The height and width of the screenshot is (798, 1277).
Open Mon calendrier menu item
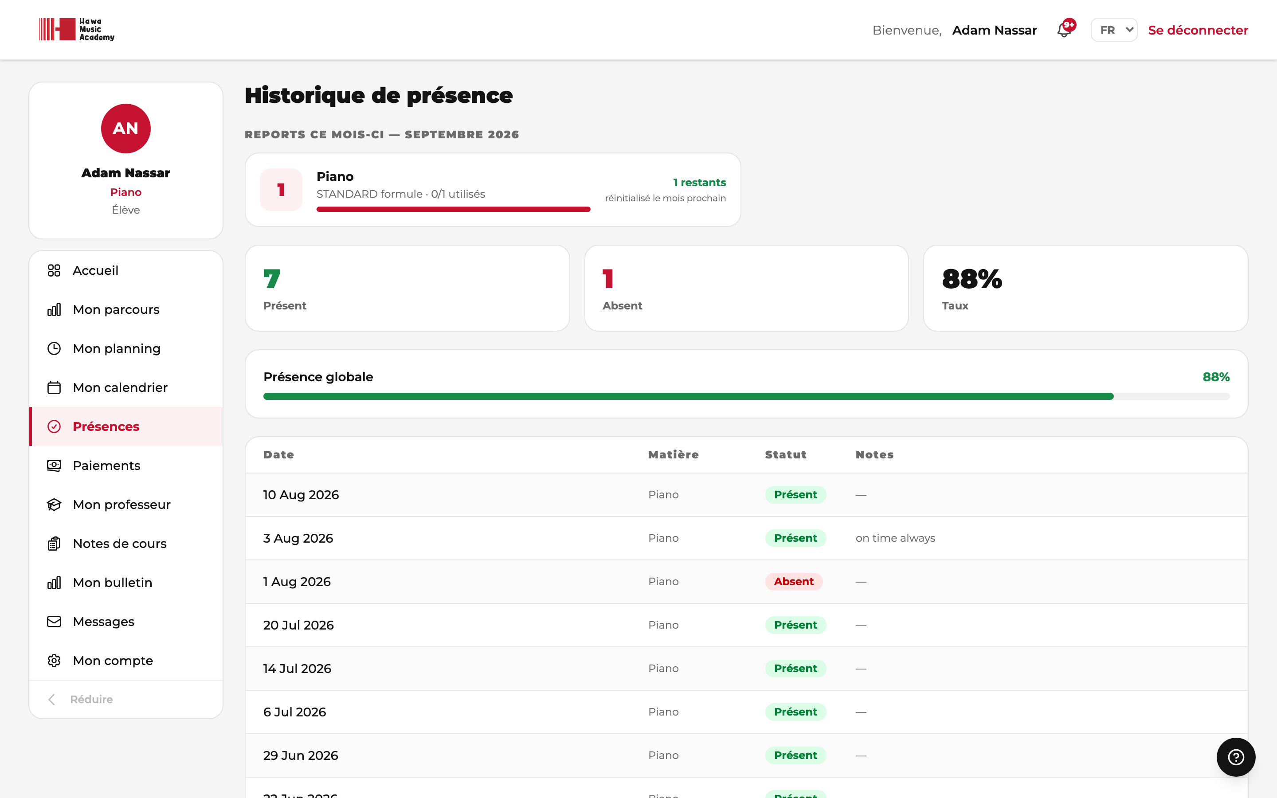click(126, 387)
